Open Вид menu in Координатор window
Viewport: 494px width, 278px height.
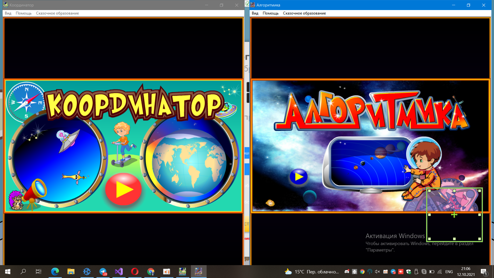[8, 13]
